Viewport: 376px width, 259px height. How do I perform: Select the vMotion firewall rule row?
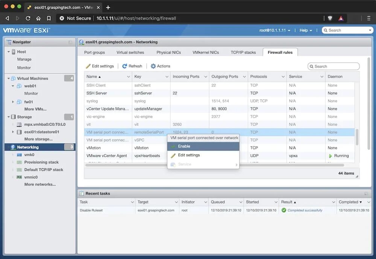(x=219, y=148)
